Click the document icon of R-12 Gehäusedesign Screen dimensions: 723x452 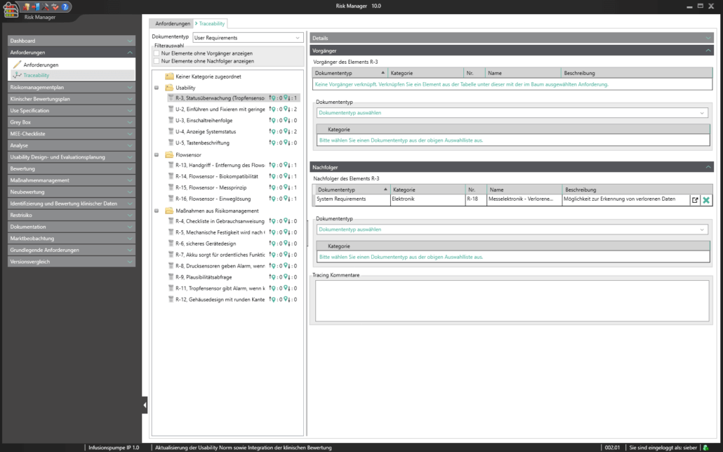171,299
